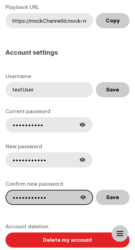The width and height of the screenshot is (135, 250).
Task: Click the Current password label
Action: point(28,111)
